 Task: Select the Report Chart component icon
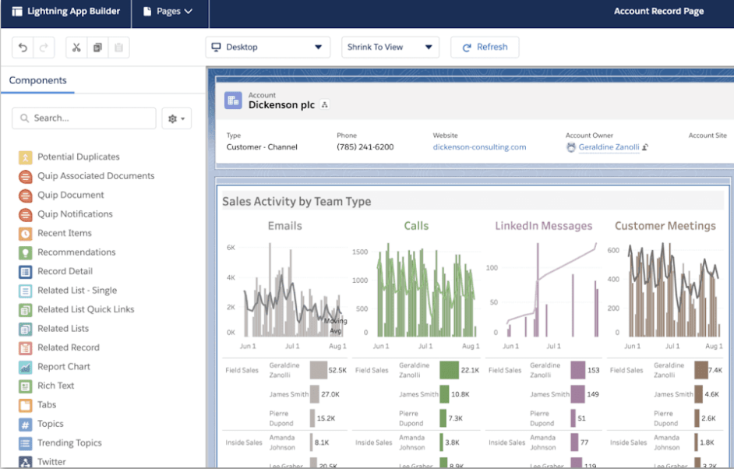tap(25, 367)
